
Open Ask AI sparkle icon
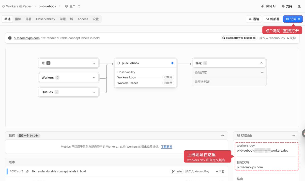point(263,6)
